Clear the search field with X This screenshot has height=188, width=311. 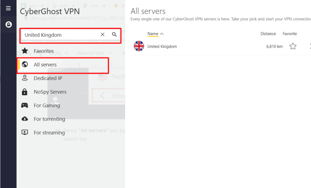pos(102,35)
